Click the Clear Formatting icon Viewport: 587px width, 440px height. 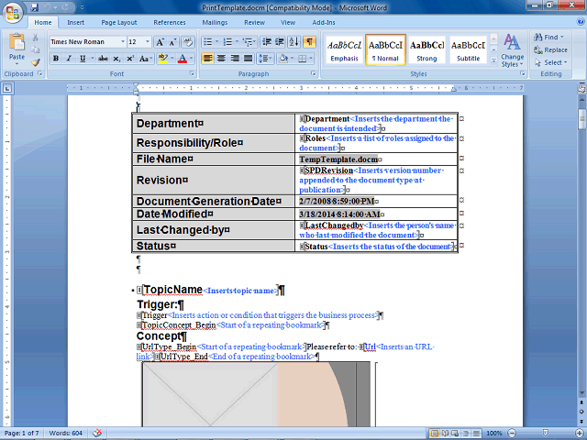[187, 42]
